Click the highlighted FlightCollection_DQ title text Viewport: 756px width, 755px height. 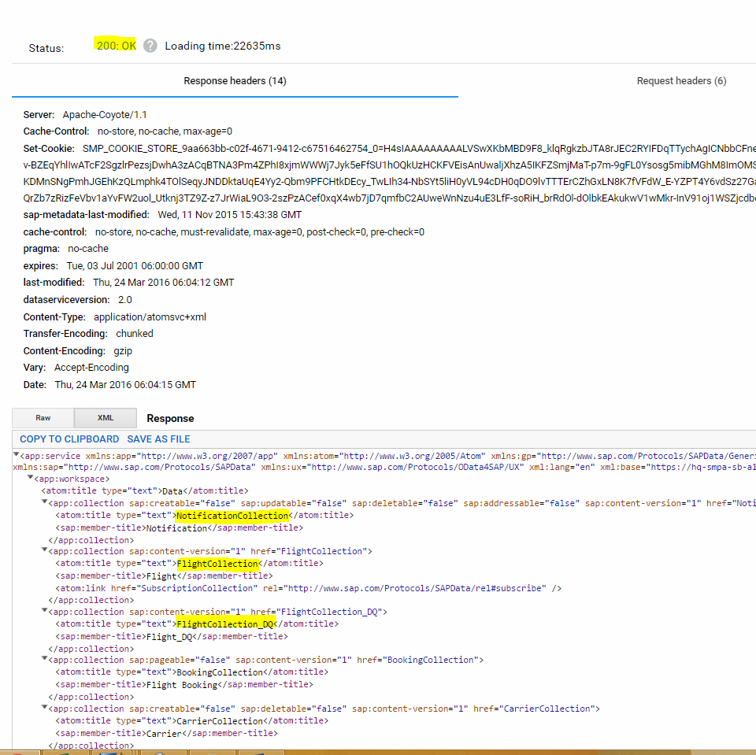[x=225, y=624]
